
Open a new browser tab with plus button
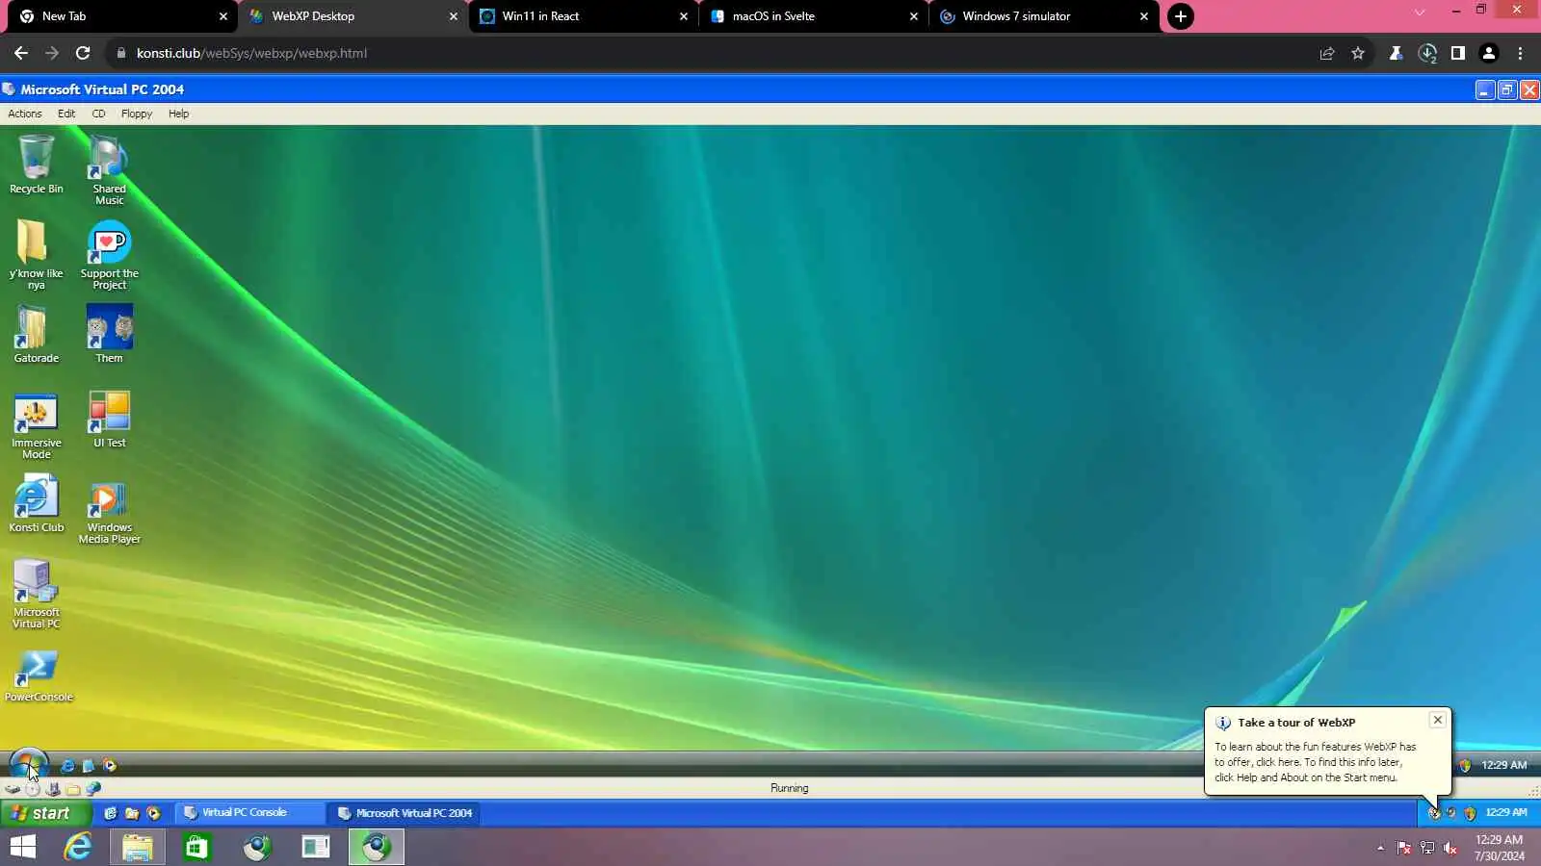[1180, 16]
